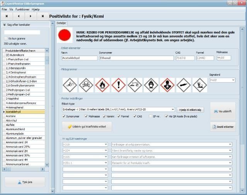
Task: Uncheck the Synonymer checkbox
Action: click(63, 116)
